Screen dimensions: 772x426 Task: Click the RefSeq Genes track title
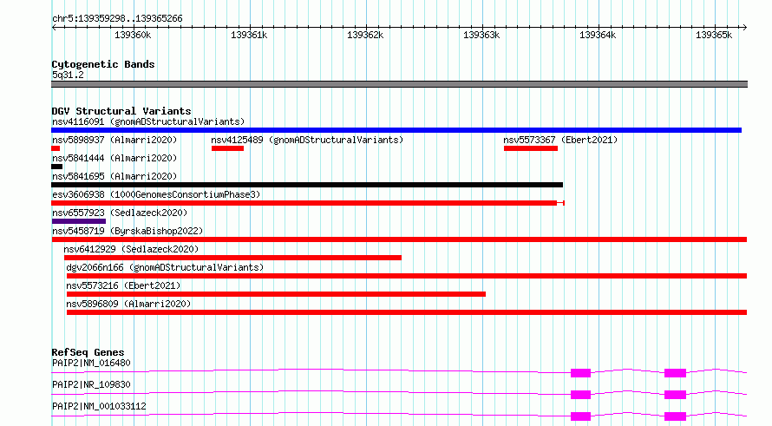click(88, 352)
